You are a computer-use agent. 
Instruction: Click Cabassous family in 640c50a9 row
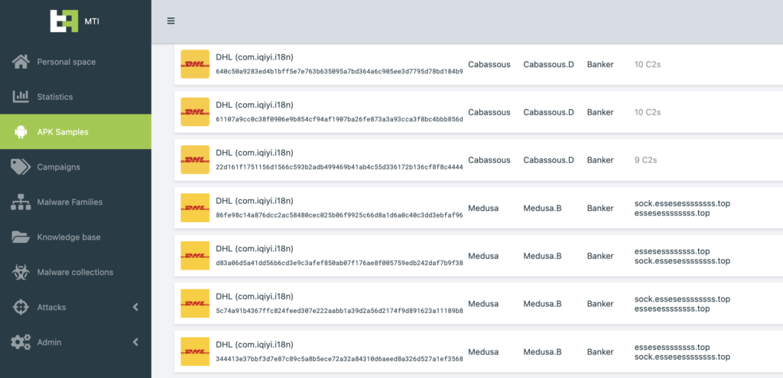pos(489,64)
